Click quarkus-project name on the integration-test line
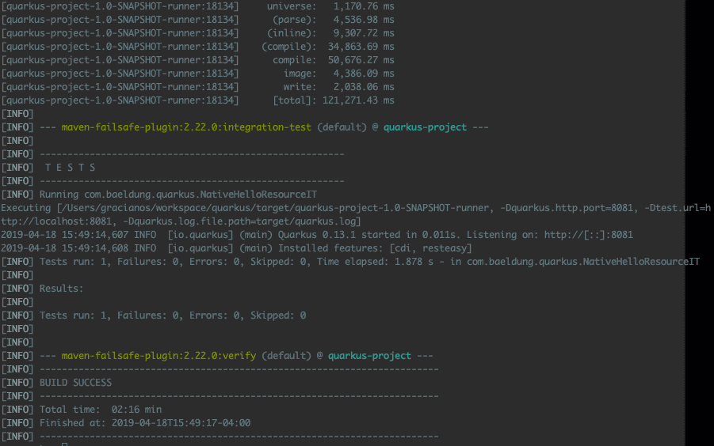The image size is (714, 446). pyautogui.click(x=425, y=127)
